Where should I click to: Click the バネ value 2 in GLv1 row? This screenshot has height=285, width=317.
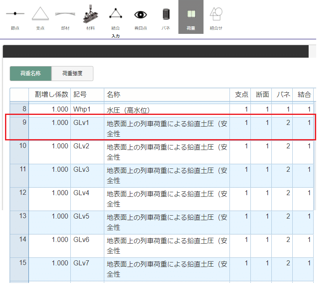282,128
